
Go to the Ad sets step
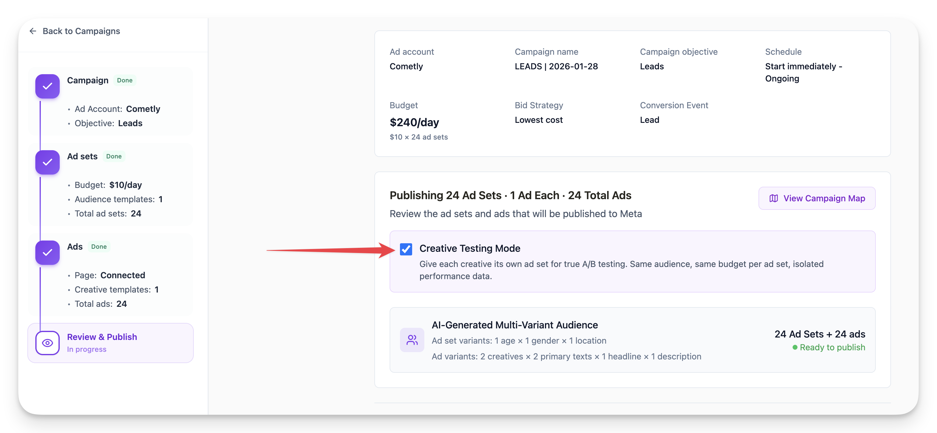(82, 156)
